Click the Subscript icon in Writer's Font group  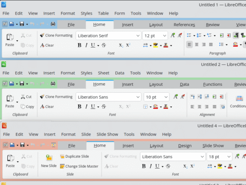(x=121, y=45)
